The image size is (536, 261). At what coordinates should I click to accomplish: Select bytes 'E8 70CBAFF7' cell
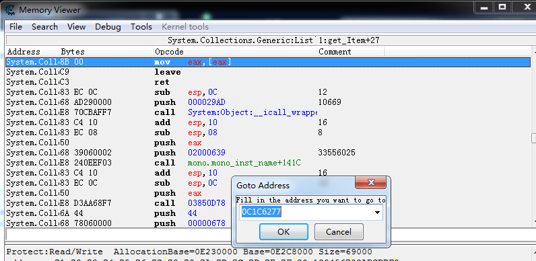pyautogui.click(x=86, y=112)
